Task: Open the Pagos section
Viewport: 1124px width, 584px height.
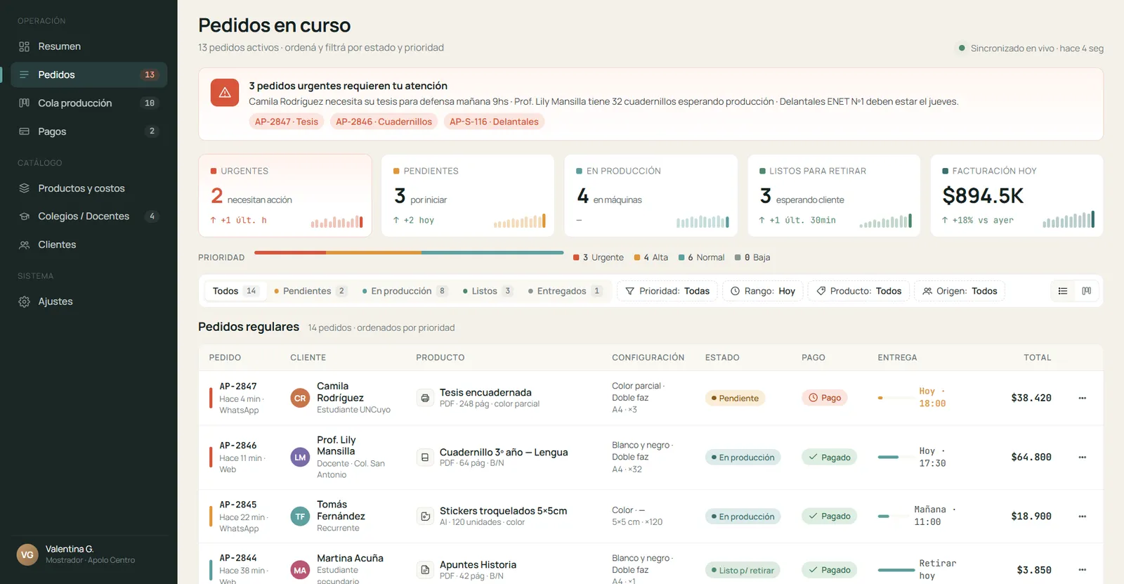Action: [x=89, y=131]
